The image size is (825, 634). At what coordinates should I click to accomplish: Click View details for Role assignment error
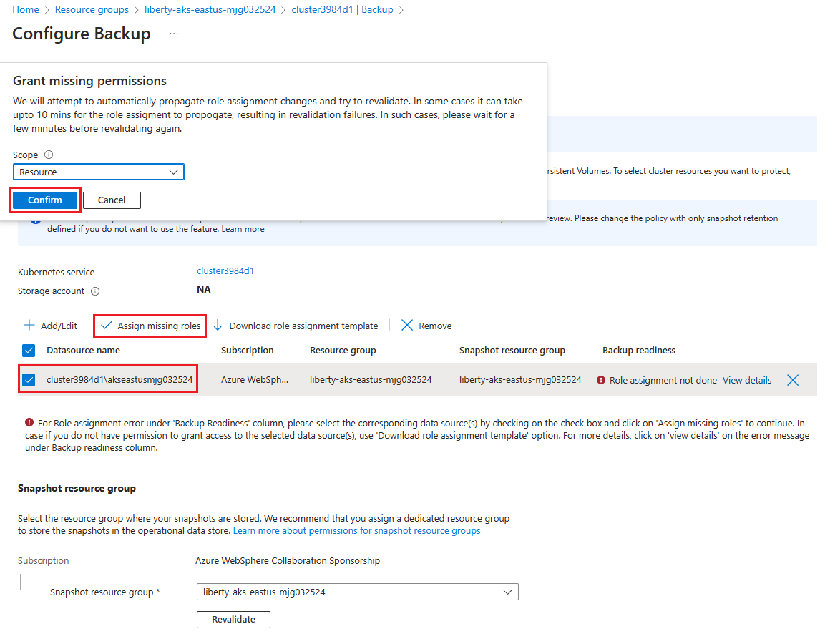(x=746, y=380)
